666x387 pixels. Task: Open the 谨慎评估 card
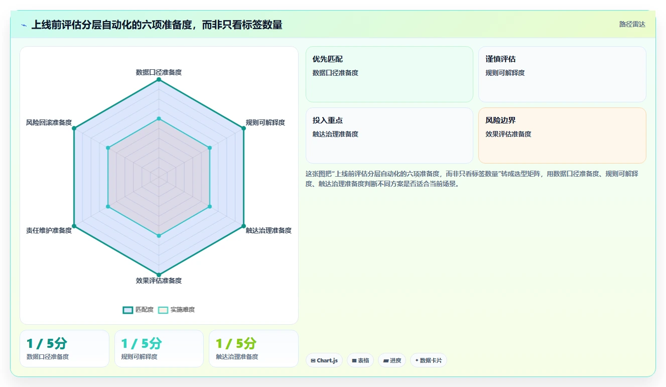tap(562, 74)
